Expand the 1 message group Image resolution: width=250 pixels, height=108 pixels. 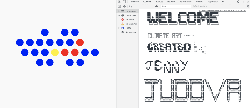128,11
